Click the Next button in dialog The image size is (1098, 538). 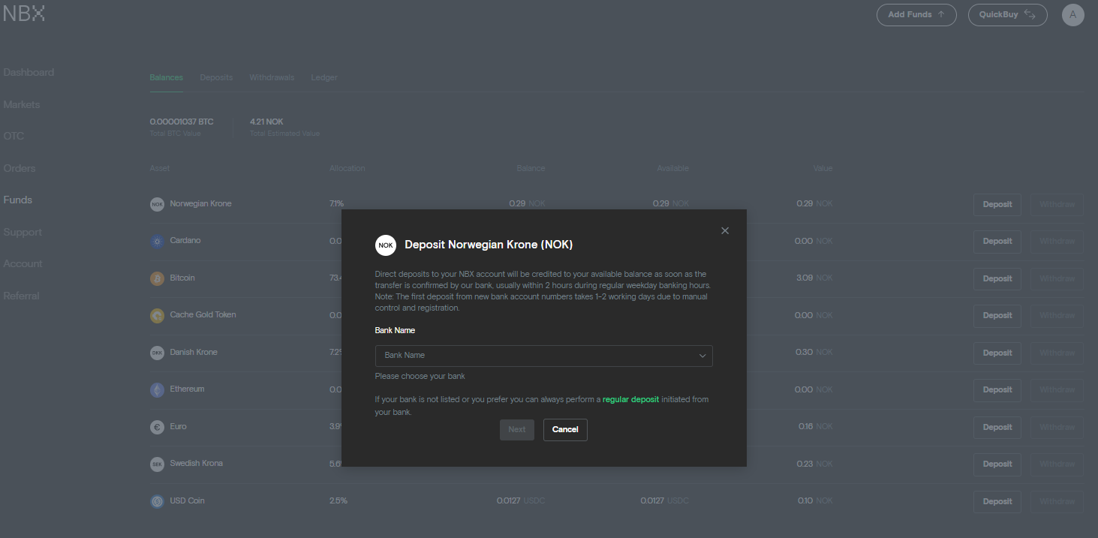(x=517, y=430)
